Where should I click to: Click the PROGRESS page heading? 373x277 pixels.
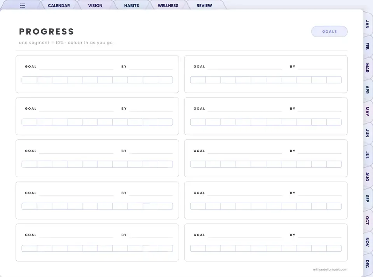pyautogui.click(x=46, y=31)
